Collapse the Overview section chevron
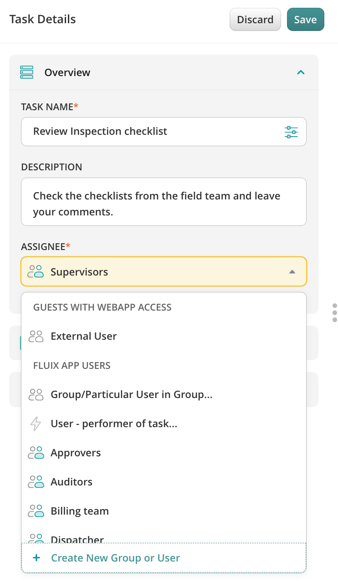 pyautogui.click(x=301, y=72)
